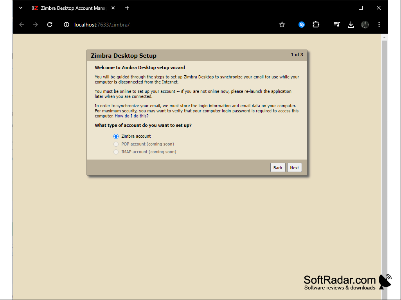
Task: Maximize the browser window
Action: pyautogui.click(x=361, y=8)
